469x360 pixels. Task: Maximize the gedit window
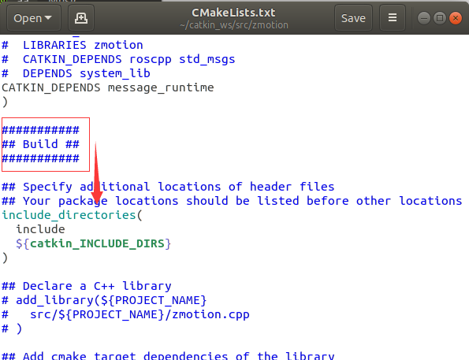coord(440,18)
